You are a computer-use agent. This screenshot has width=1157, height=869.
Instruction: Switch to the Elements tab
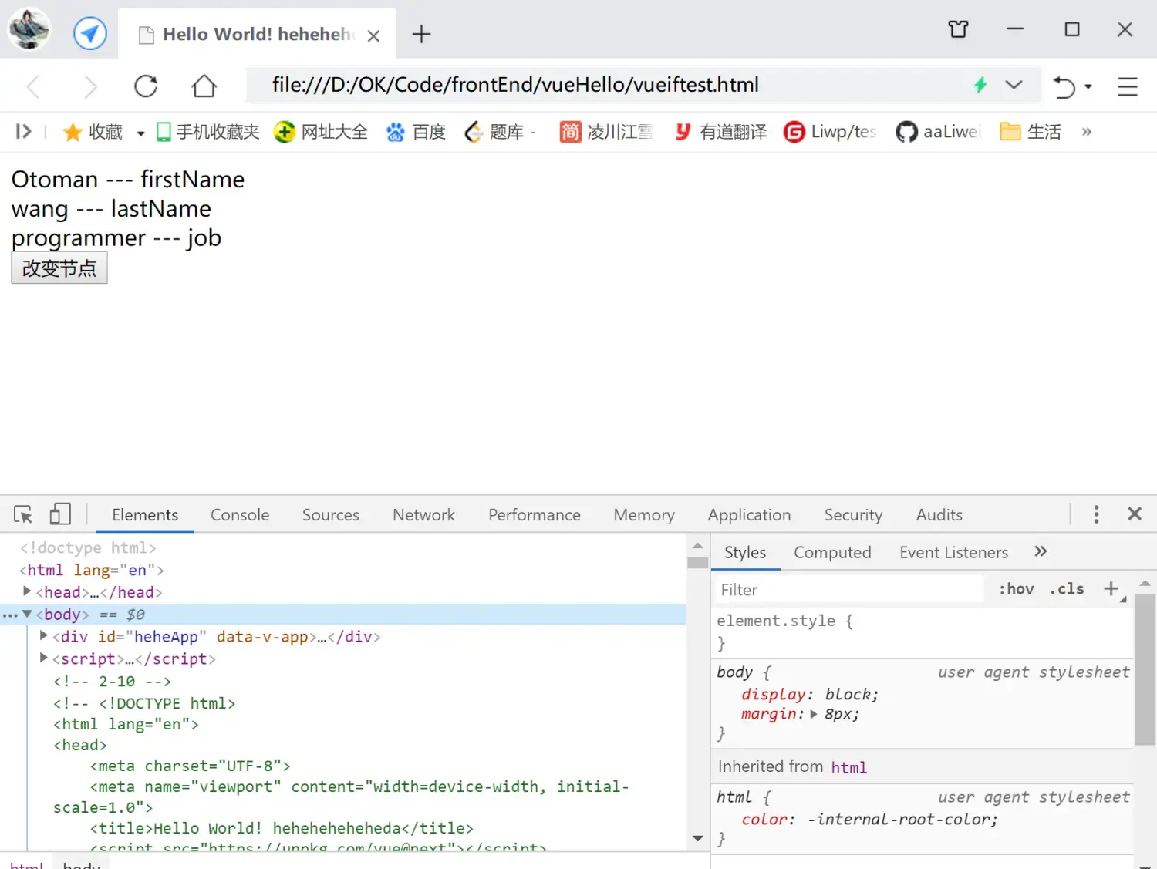(x=145, y=515)
